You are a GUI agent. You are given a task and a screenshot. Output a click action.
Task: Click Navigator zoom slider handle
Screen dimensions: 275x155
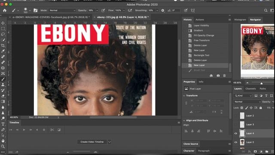[x=261, y=83]
